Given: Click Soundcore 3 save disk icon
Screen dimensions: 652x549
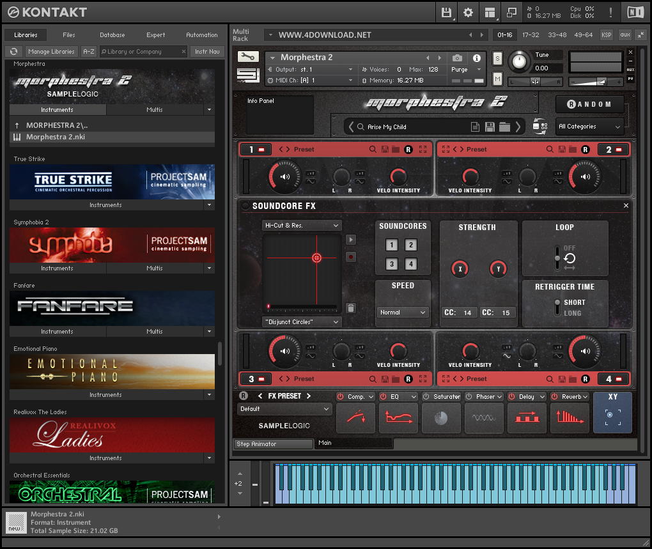Looking at the screenshot, I should tap(385, 379).
